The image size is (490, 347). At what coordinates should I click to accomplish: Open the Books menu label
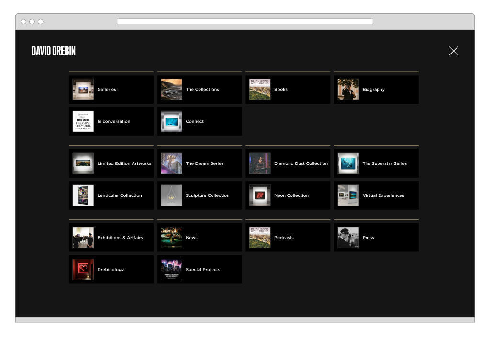[280, 89]
